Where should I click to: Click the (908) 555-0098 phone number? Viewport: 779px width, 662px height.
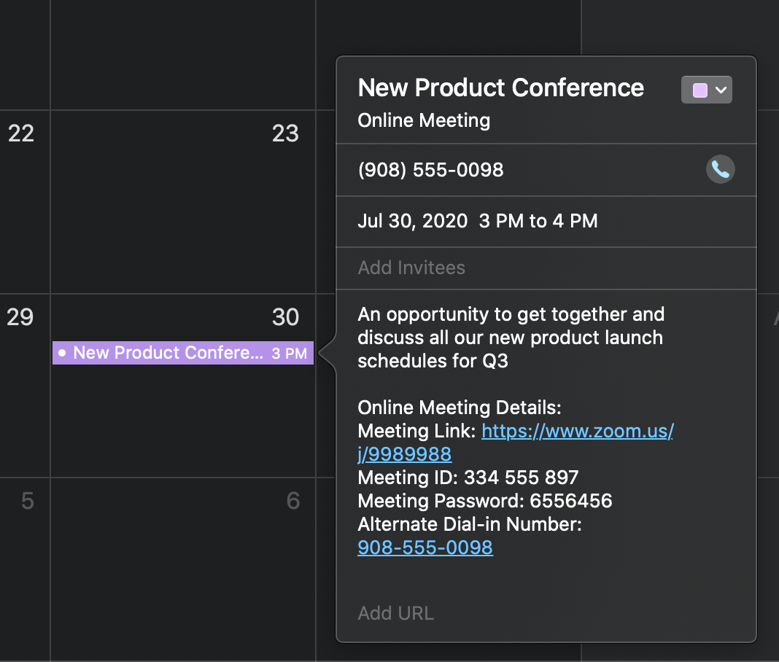coord(431,170)
